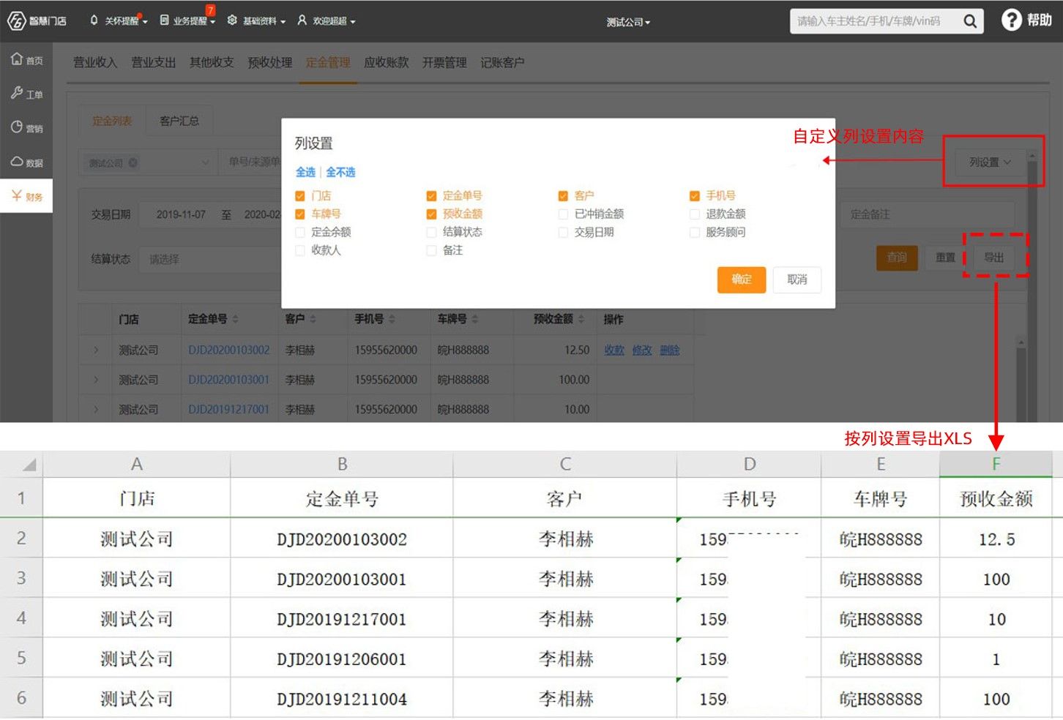Viewport: 1063px width, 720px height.
Task: Click the 导出 export button
Action: (x=994, y=257)
